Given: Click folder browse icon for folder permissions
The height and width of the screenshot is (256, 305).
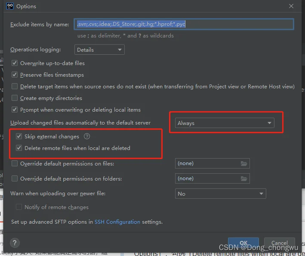Looking at the screenshot, I should point(244,178).
